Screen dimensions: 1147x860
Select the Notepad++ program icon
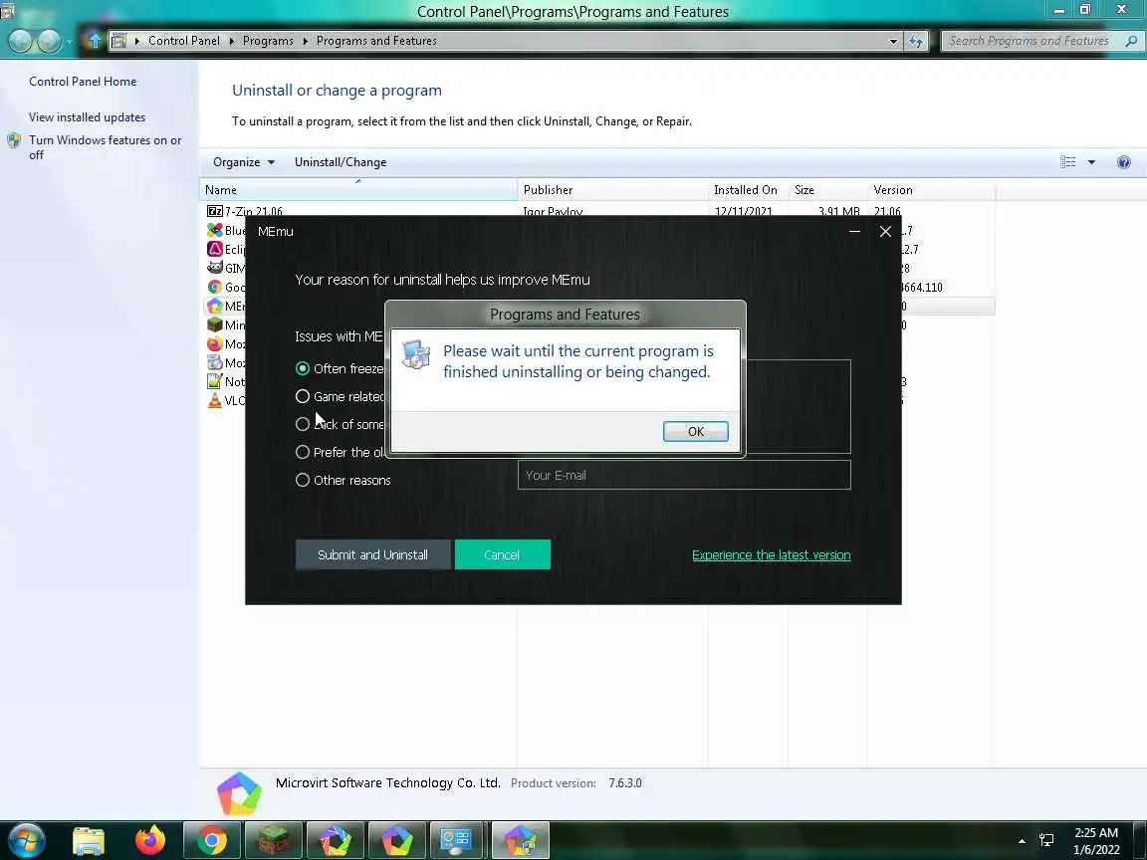click(x=214, y=381)
